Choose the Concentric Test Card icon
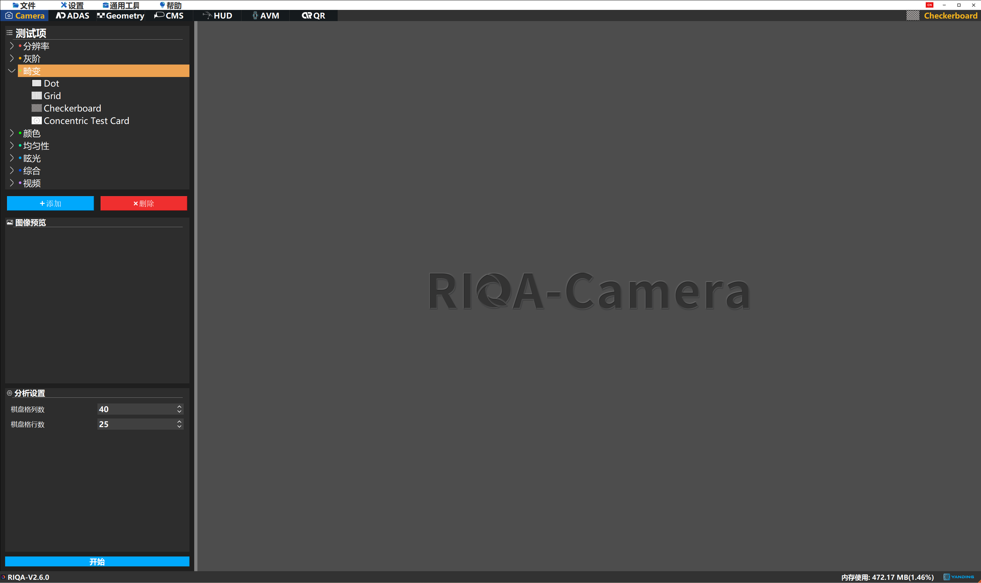This screenshot has height=583, width=981. (x=36, y=121)
